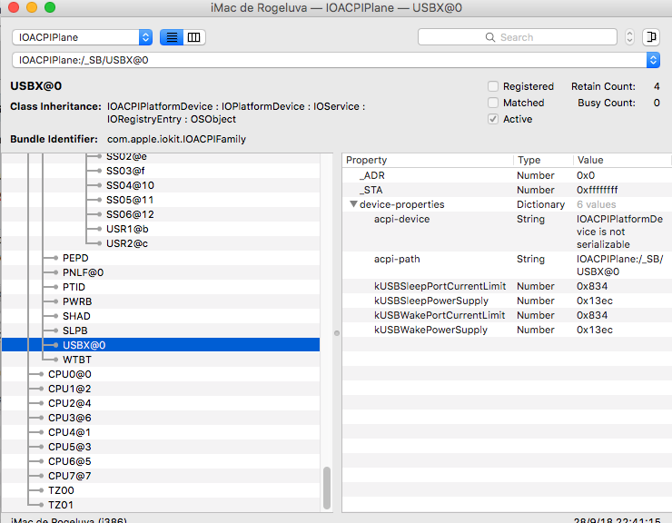Image resolution: width=672 pixels, height=523 pixels.
Task: Select the _STA property row
Action: (x=507, y=190)
